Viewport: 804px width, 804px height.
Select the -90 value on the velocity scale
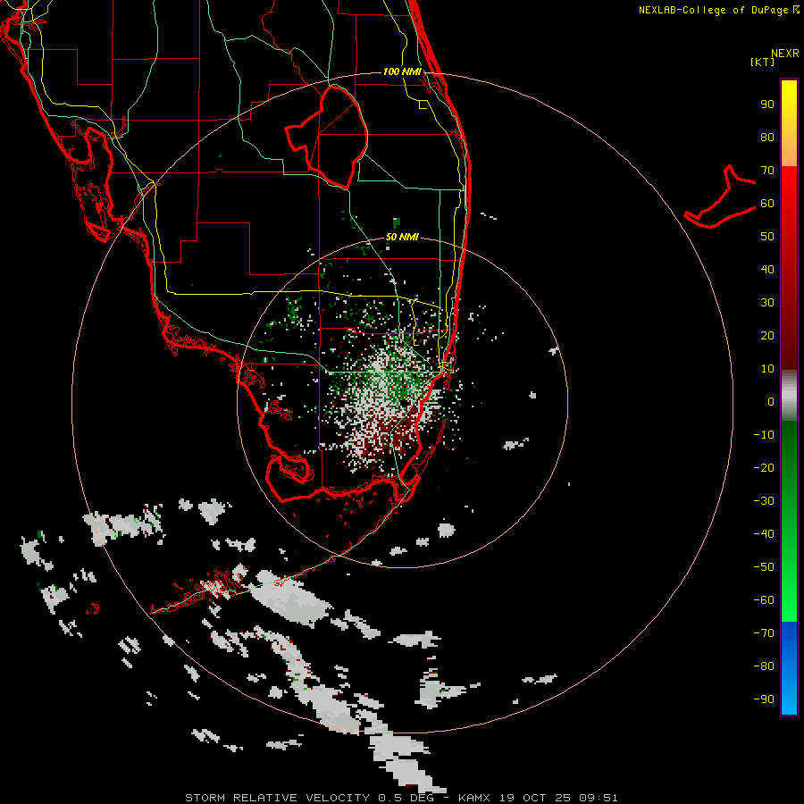(764, 699)
